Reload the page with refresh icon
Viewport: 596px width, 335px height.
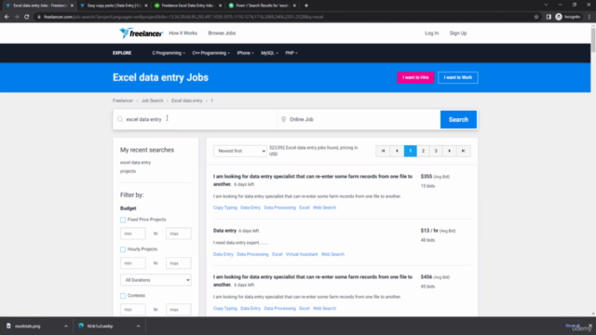(x=27, y=17)
